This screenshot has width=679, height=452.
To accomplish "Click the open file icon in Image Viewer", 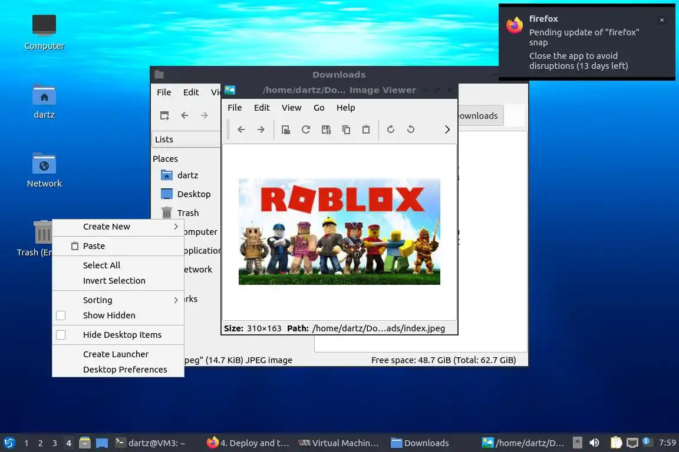I will (x=286, y=129).
